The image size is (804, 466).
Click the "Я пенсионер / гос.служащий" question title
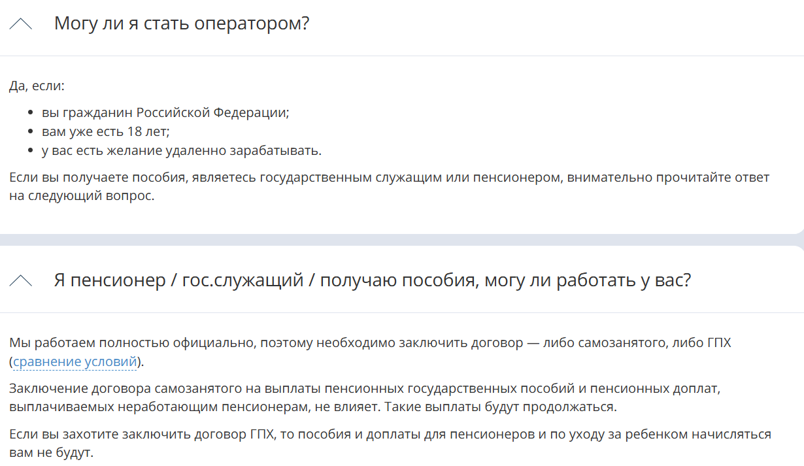372,281
